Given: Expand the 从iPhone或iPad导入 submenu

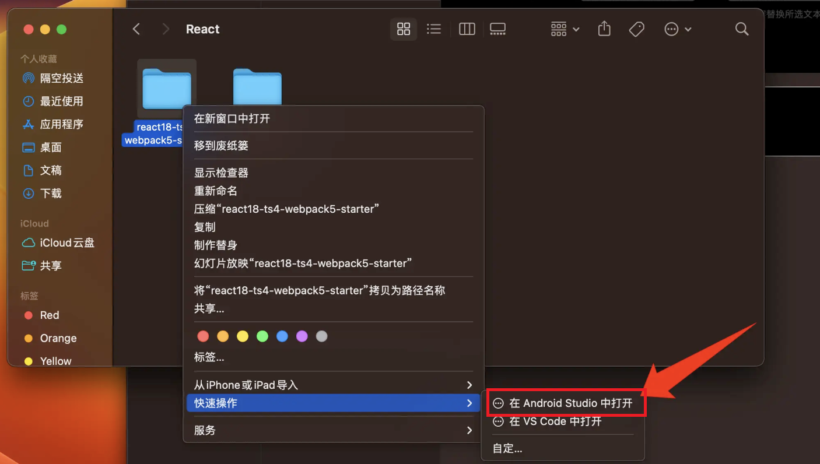Looking at the screenshot, I should (334, 385).
